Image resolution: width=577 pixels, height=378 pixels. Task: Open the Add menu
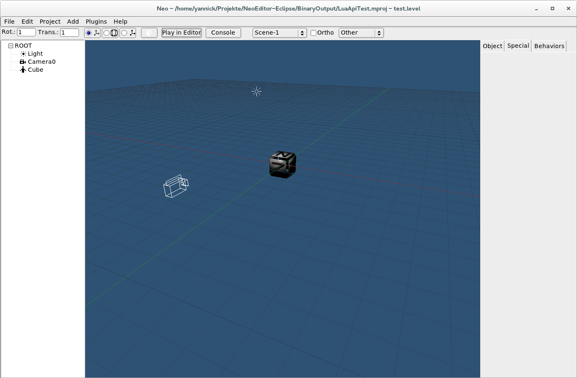[x=73, y=21]
